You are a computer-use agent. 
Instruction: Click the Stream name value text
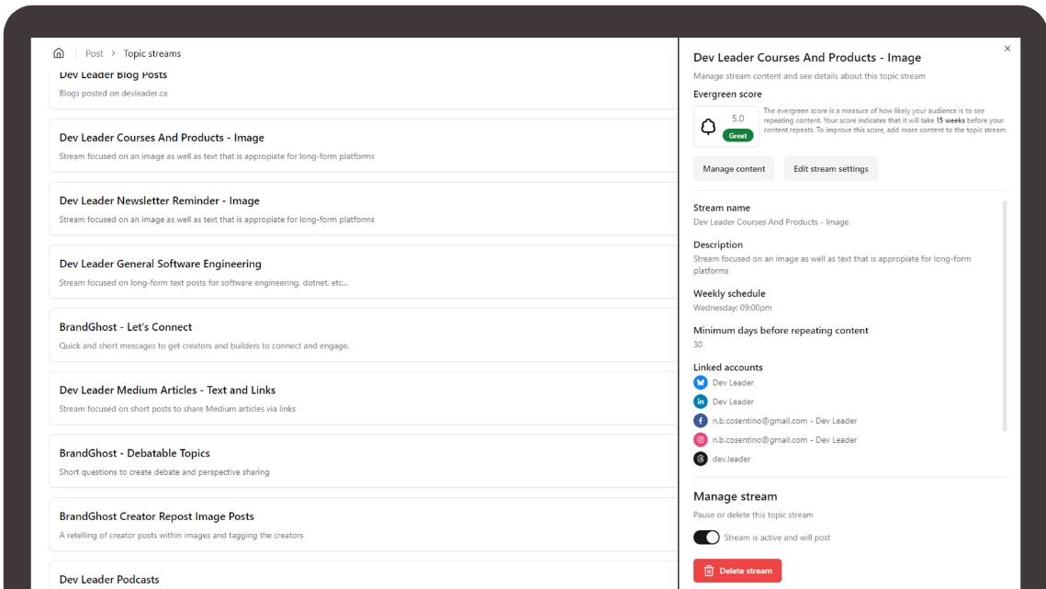(770, 221)
